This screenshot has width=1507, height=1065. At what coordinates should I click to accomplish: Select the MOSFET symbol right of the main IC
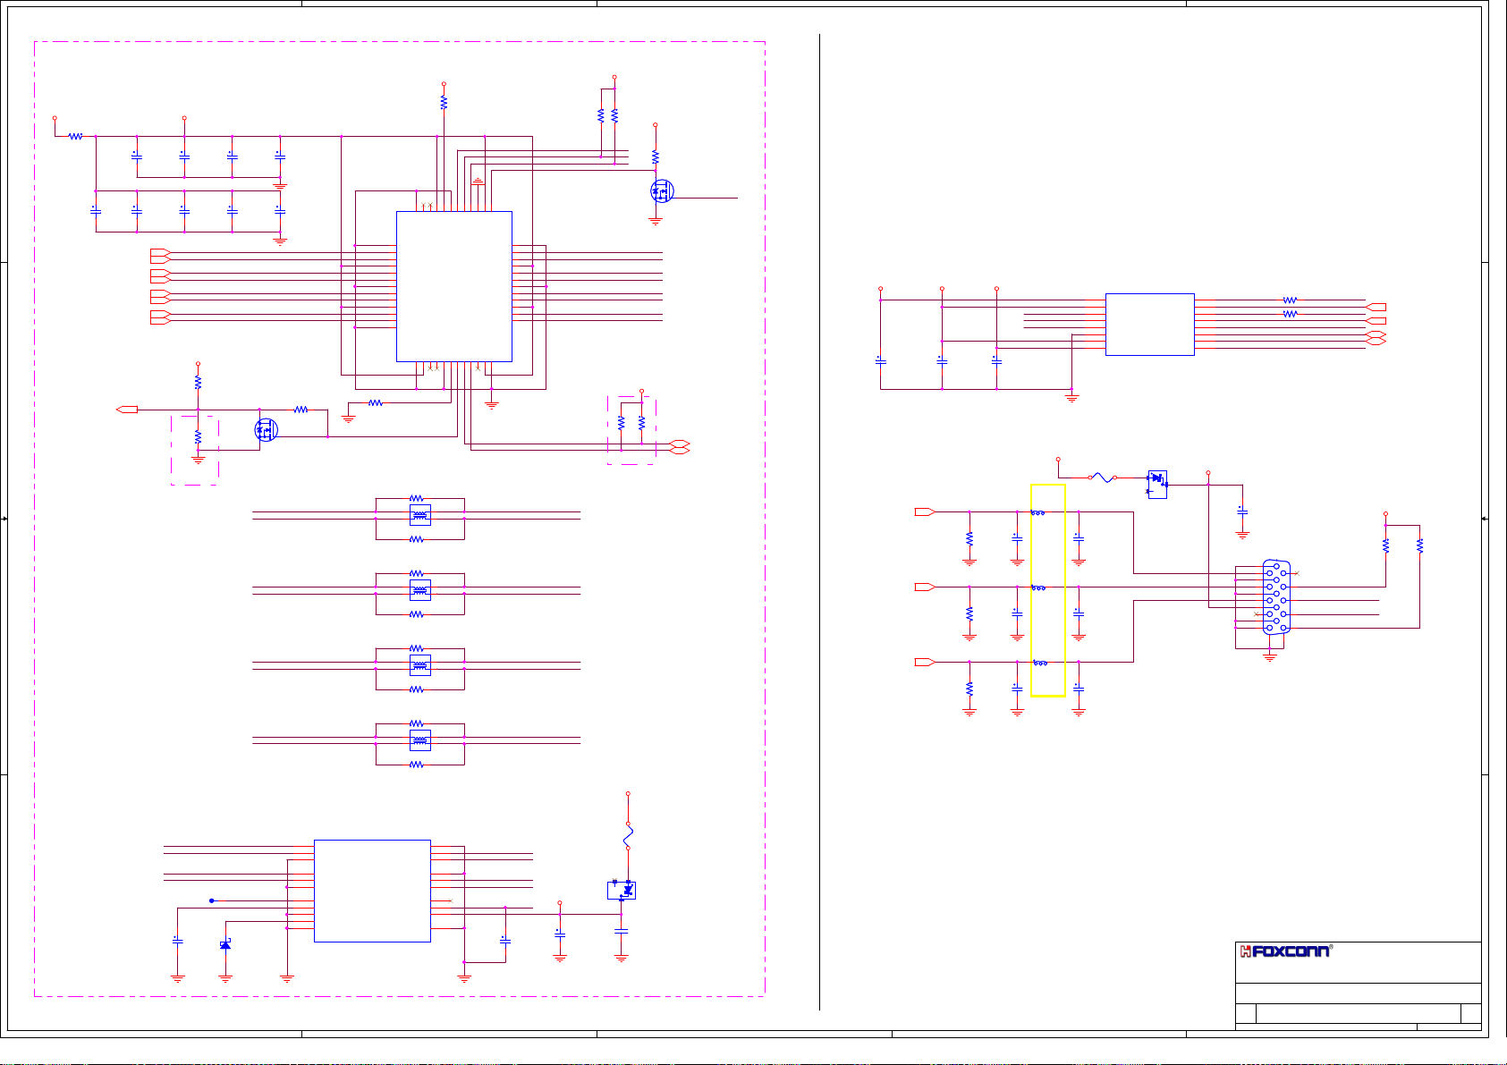point(662,190)
